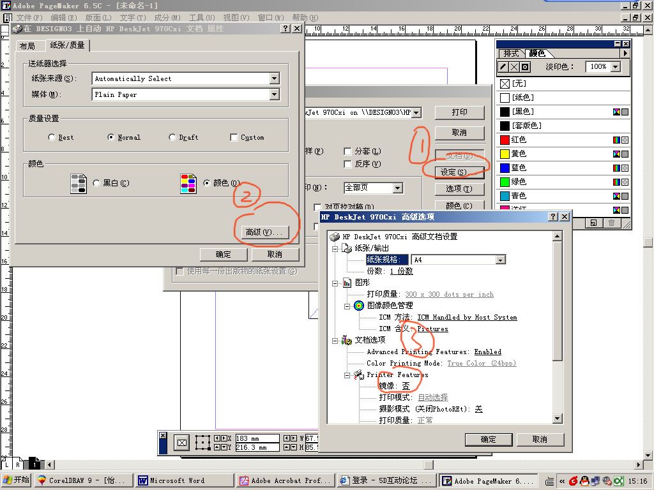The width and height of the screenshot is (654, 490).
Task: Click the 设定 setup button in print dialog
Action: [x=460, y=172]
